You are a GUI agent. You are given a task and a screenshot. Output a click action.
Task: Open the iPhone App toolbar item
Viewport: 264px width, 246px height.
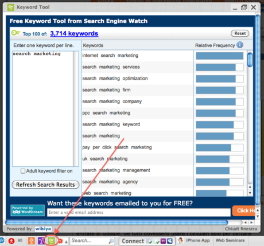tap(197, 240)
